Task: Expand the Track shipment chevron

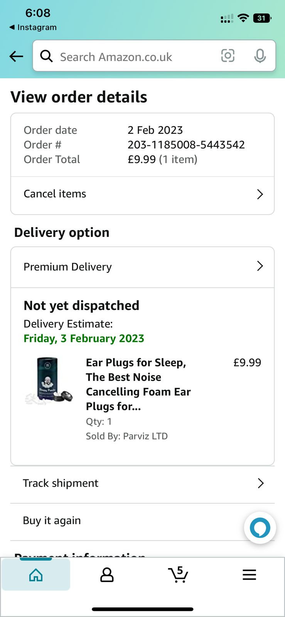Action: click(261, 483)
